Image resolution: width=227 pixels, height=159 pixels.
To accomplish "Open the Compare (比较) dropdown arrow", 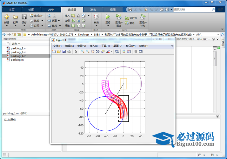I will pos(42,21).
